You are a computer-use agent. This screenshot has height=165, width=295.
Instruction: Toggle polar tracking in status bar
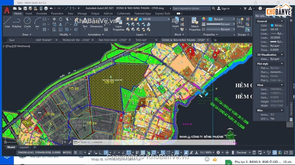point(106,153)
